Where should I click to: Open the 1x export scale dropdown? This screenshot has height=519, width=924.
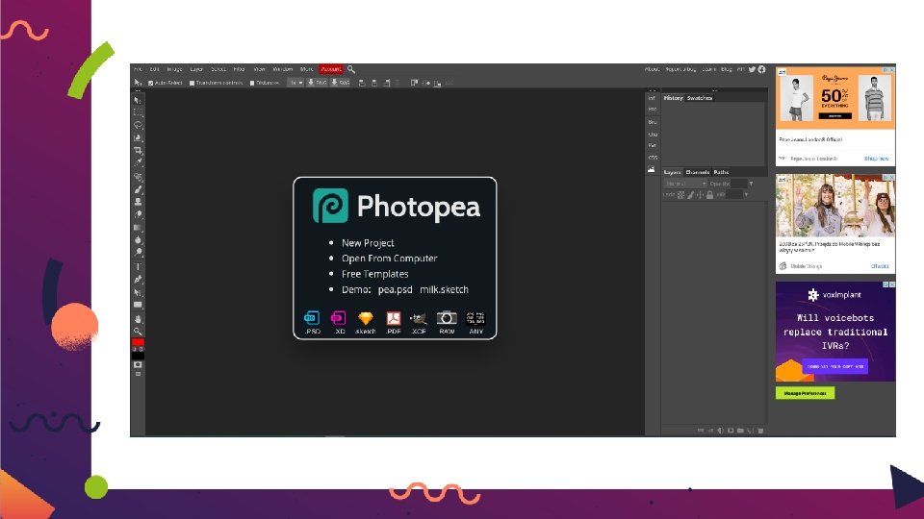pos(295,83)
